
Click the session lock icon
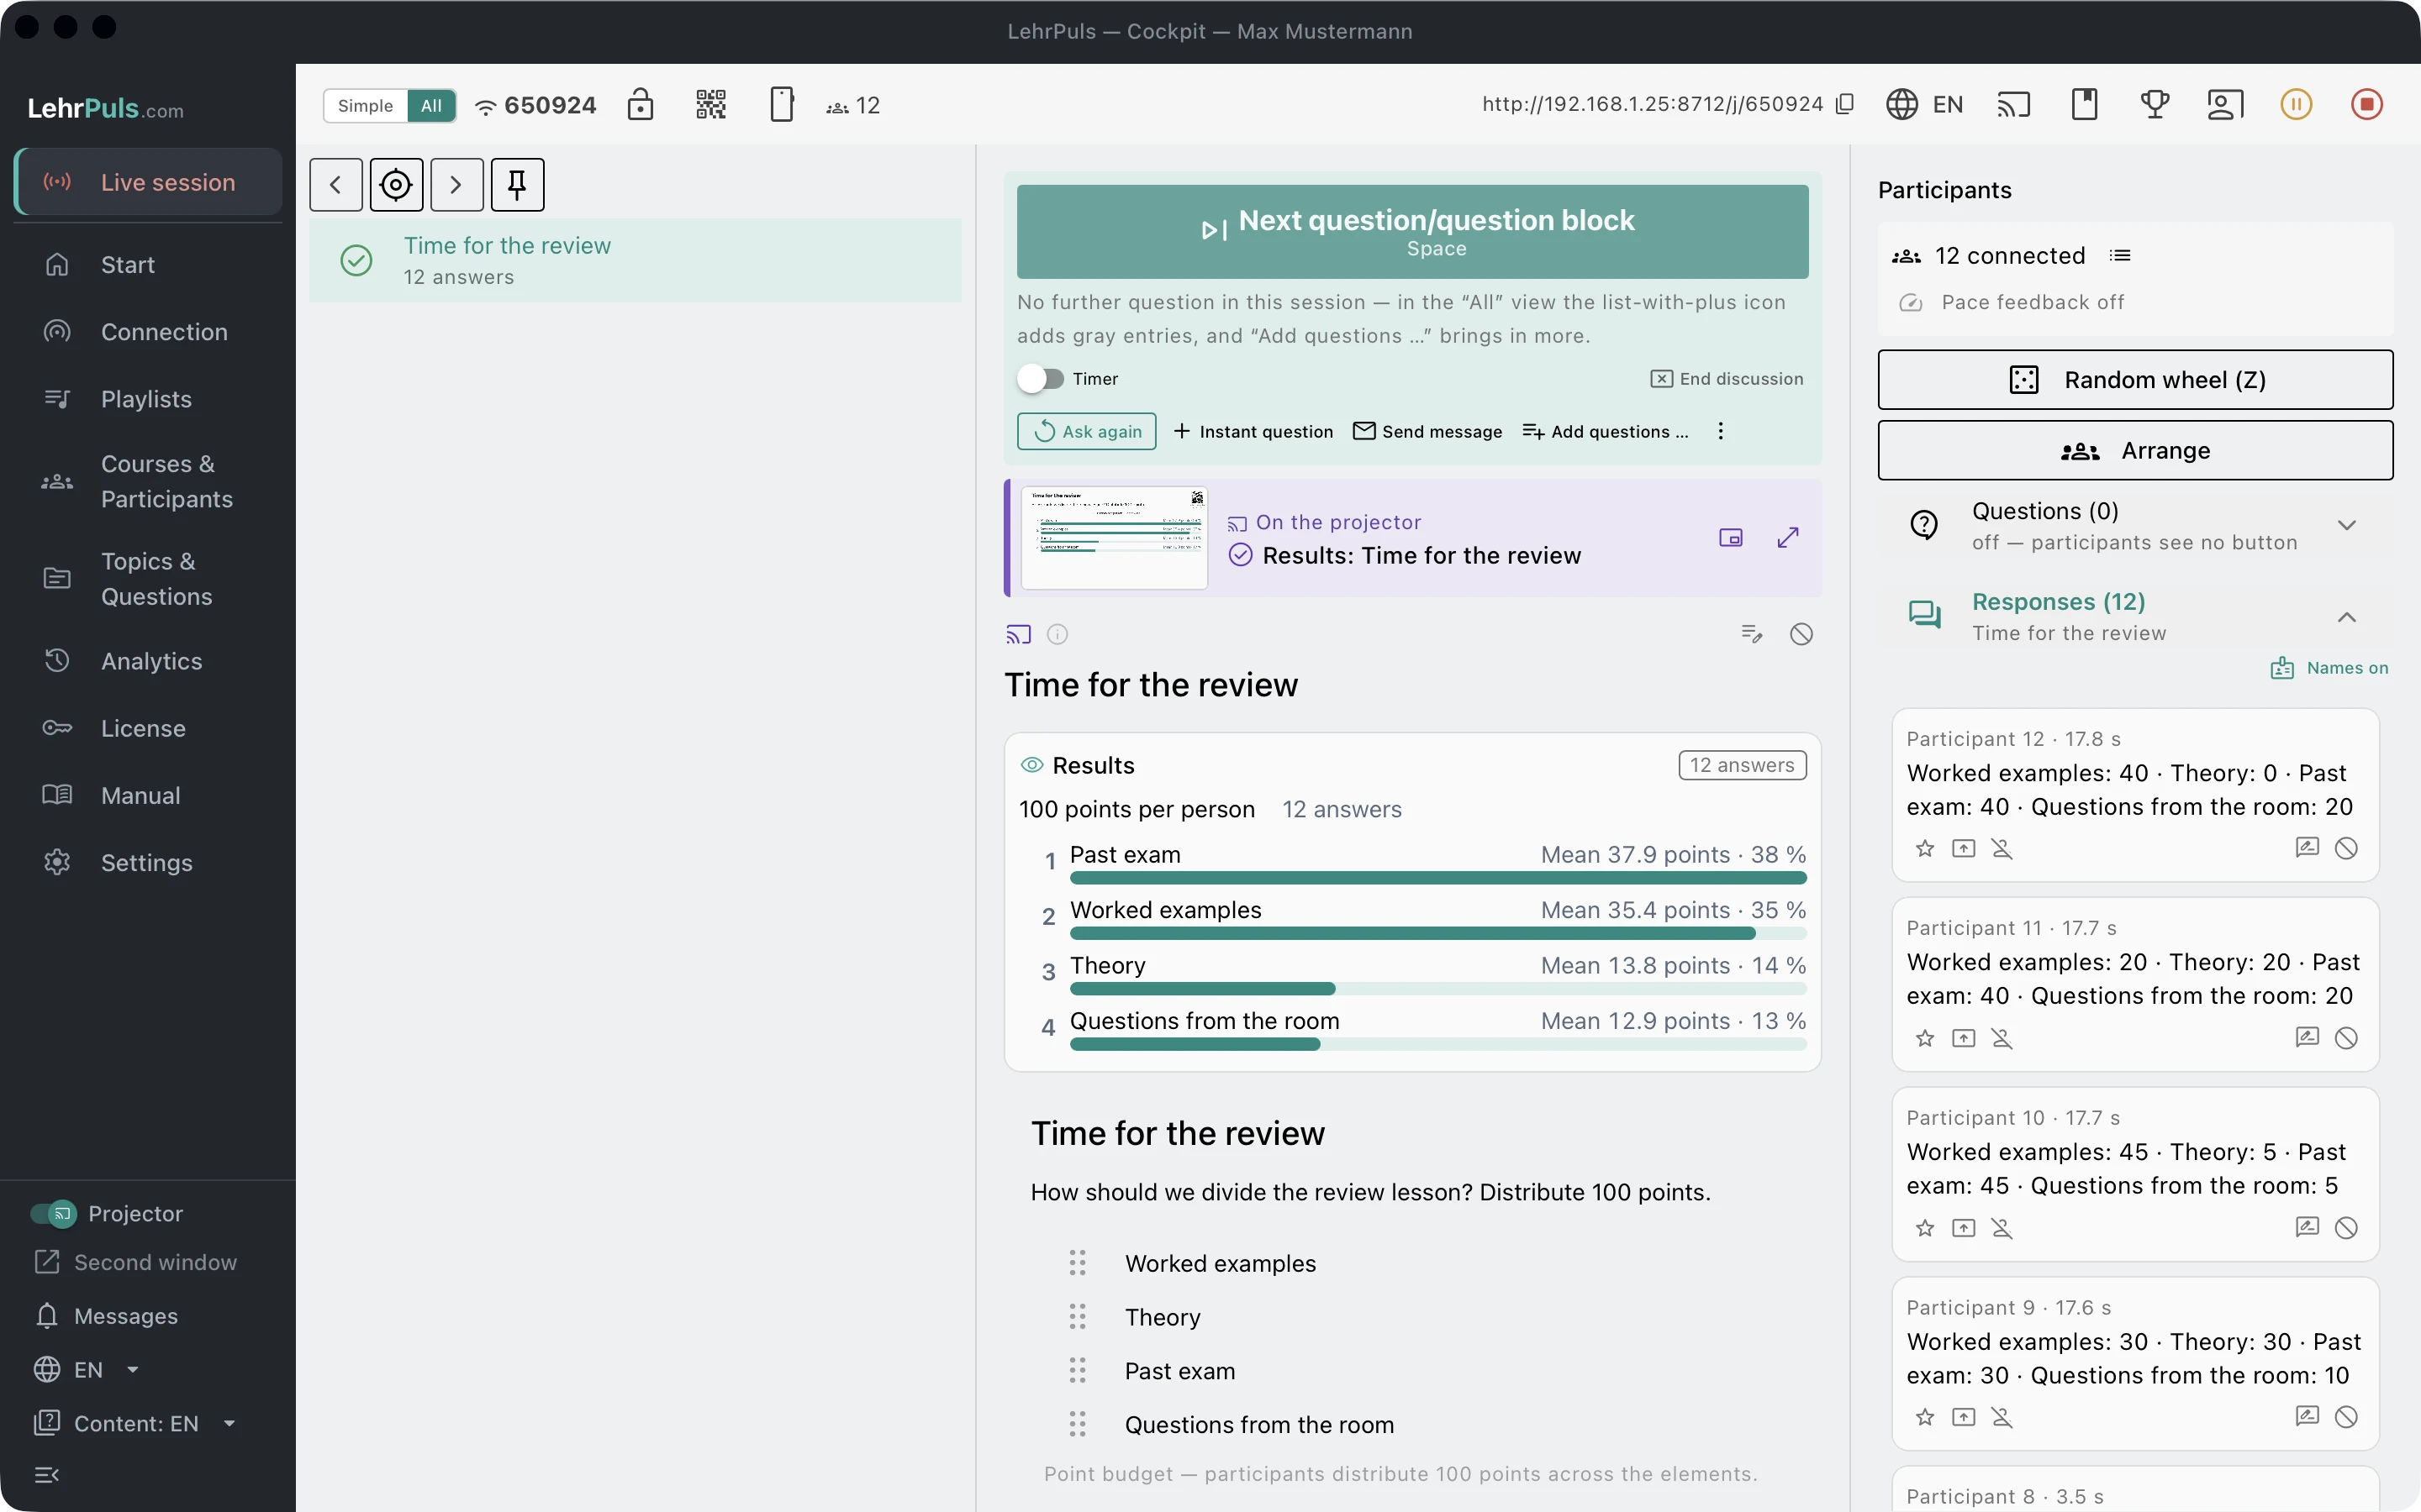pyautogui.click(x=641, y=104)
